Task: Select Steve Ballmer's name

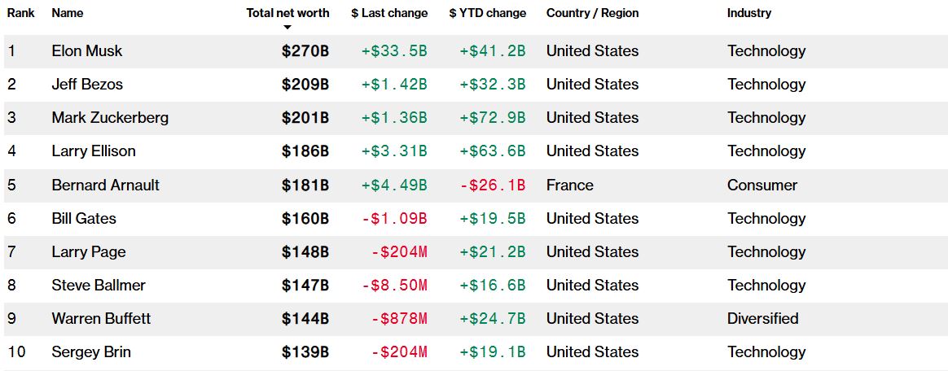Action: coord(99,286)
